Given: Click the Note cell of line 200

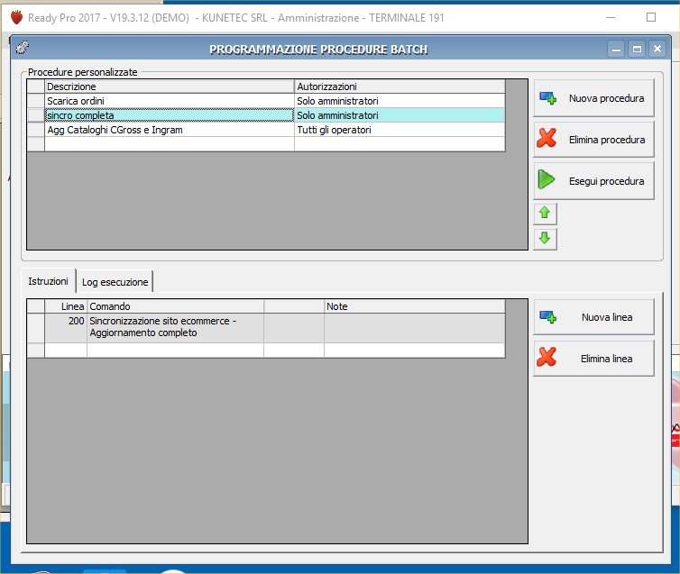Looking at the screenshot, I should click(414, 328).
